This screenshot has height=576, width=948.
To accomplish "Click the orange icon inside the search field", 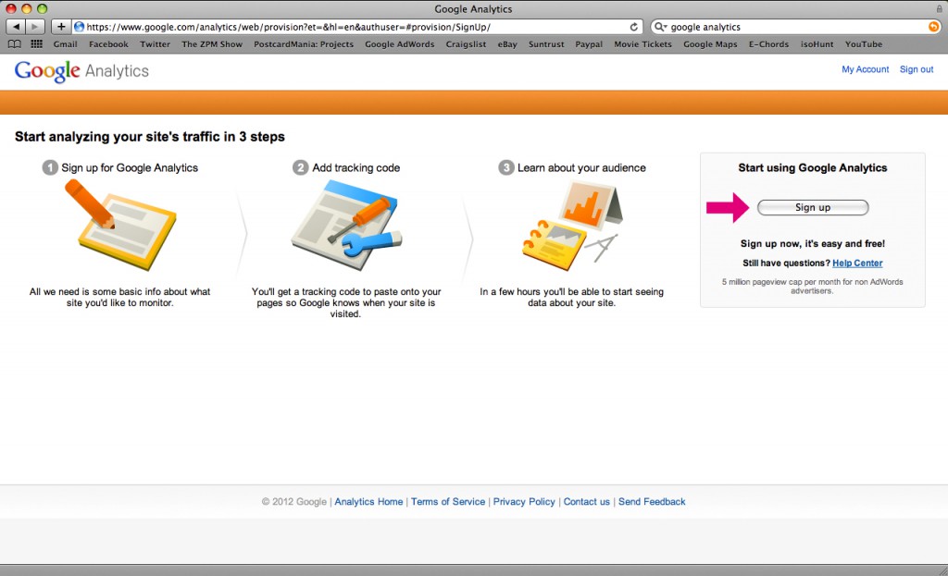I will [934, 26].
